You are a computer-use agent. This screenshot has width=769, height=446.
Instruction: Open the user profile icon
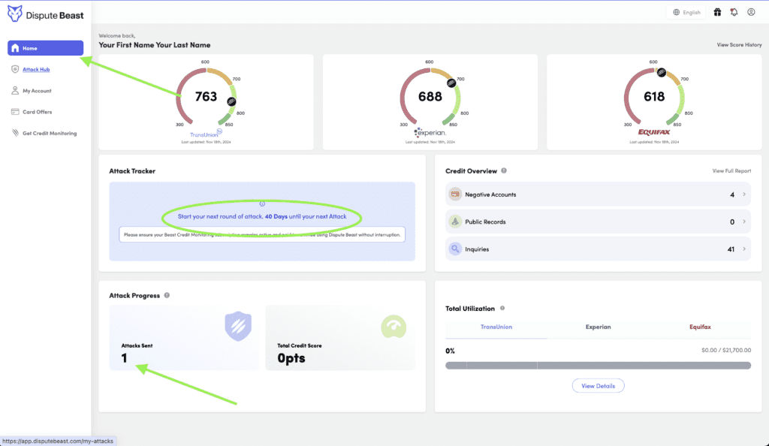click(x=749, y=12)
